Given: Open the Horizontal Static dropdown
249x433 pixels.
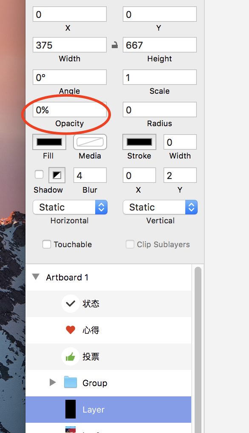Looking at the screenshot, I should 70,207.
